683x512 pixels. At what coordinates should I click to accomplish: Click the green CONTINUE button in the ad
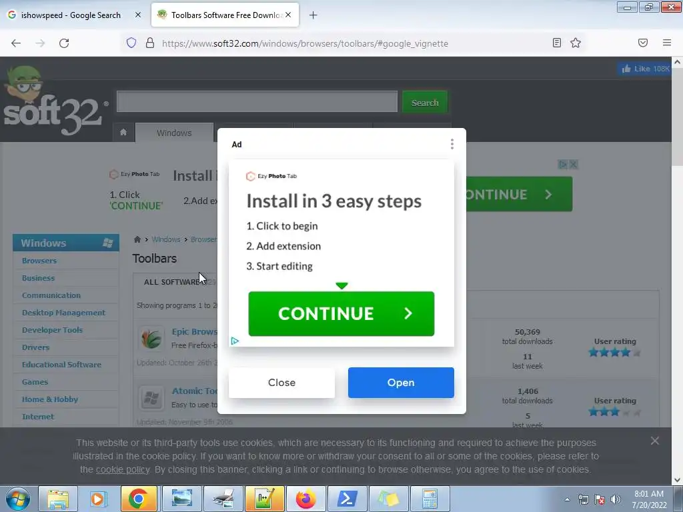[341, 313]
